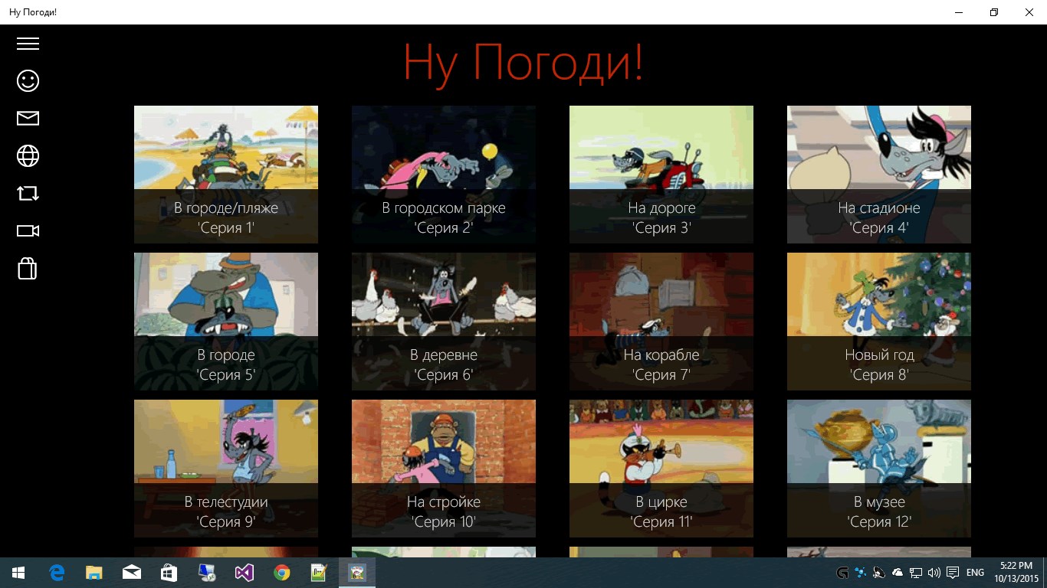Open the mail envelope icon in sidebar
This screenshot has width=1047, height=588.
click(28, 118)
